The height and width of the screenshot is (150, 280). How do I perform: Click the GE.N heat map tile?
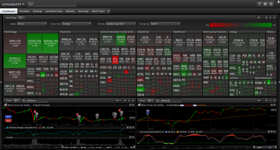[x=145, y=40]
